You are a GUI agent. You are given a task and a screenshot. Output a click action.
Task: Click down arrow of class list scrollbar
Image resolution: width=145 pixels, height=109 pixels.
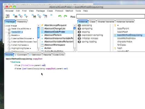click(75, 50)
